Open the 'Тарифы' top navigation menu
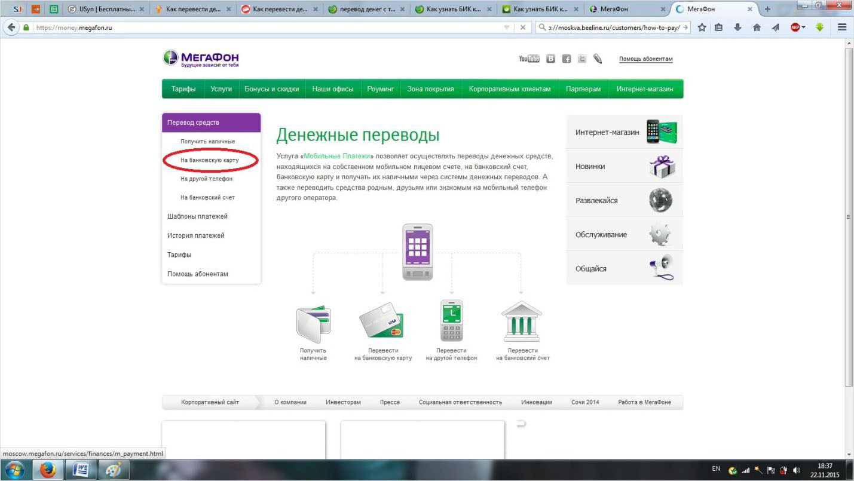The height and width of the screenshot is (481, 854). [x=183, y=89]
